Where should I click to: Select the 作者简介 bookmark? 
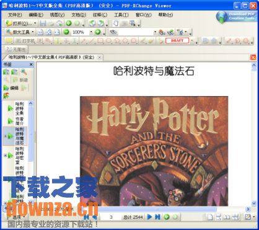click(20, 121)
